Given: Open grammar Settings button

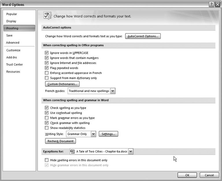Looking at the screenshot, I should (x=108, y=134).
